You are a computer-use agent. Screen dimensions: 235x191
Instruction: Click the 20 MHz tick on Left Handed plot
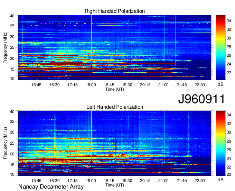12,154
